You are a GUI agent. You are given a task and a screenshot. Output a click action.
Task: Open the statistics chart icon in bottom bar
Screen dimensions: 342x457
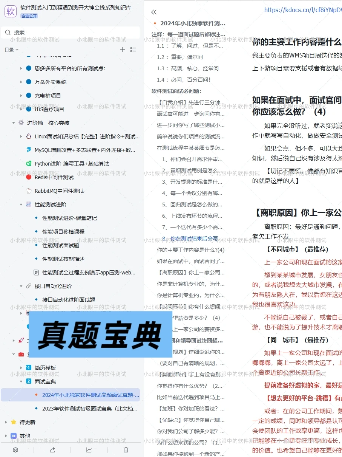pos(89,450)
